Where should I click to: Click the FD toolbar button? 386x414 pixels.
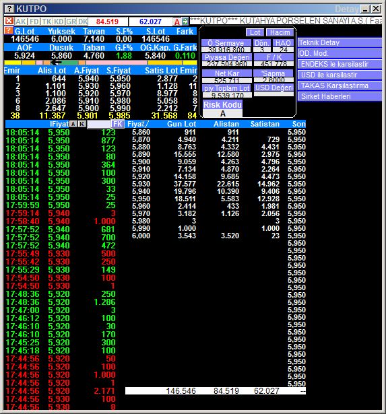(34, 22)
